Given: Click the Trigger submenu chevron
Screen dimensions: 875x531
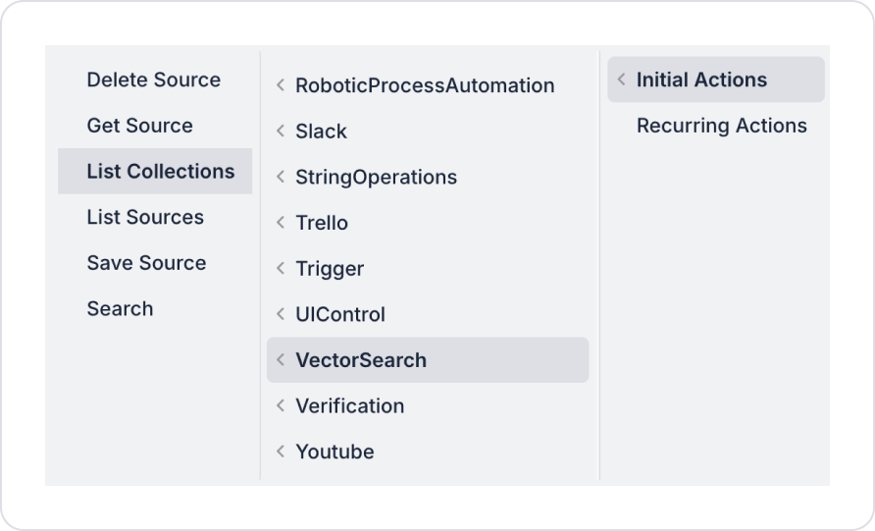Looking at the screenshot, I should tap(281, 269).
